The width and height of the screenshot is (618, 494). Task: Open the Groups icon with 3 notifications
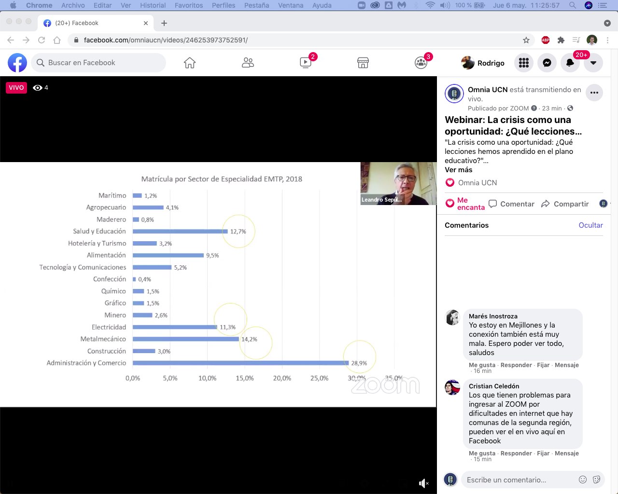click(x=421, y=63)
